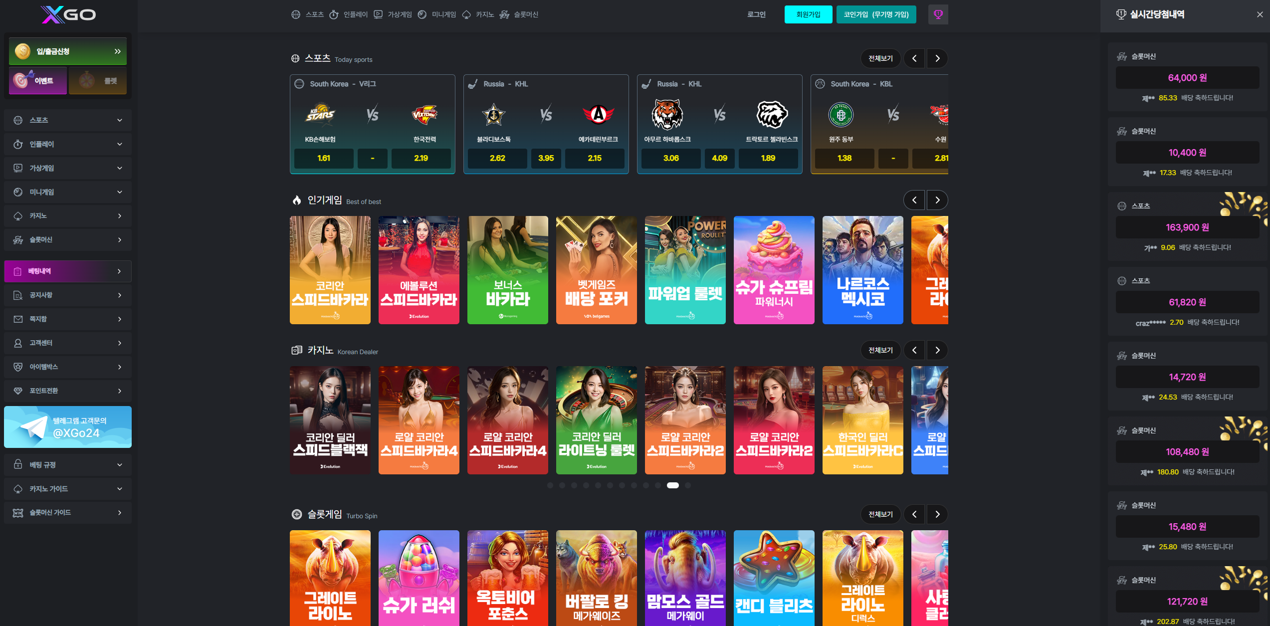This screenshot has width=1270, height=626.
Task: Click the cyan sign-up button
Action: pyautogui.click(x=808, y=14)
